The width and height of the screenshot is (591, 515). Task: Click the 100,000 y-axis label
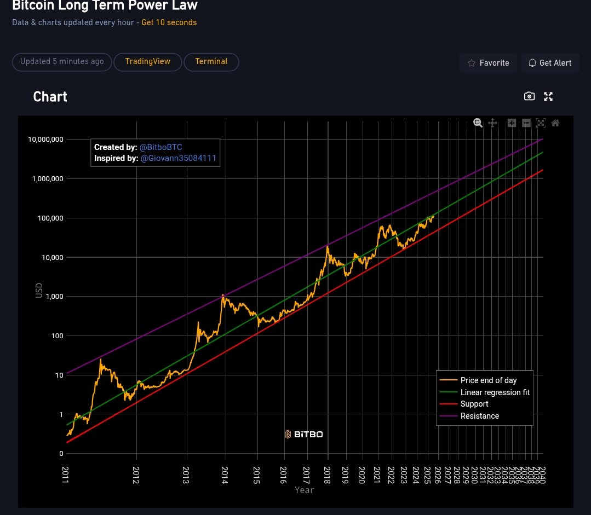click(x=50, y=218)
